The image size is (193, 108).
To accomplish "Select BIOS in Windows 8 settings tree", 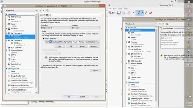I will [x=13, y=19].
